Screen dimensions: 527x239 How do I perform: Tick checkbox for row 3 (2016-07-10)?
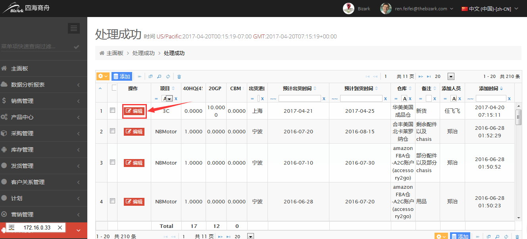(x=112, y=162)
